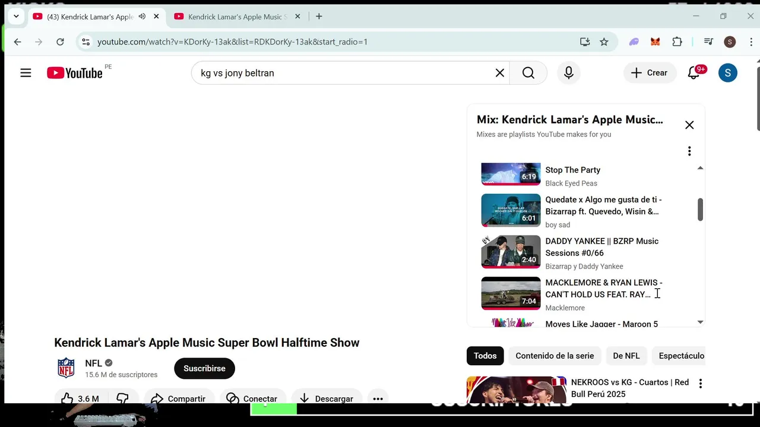Clear the search box text
The width and height of the screenshot is (760, 427).
point(500,73)
